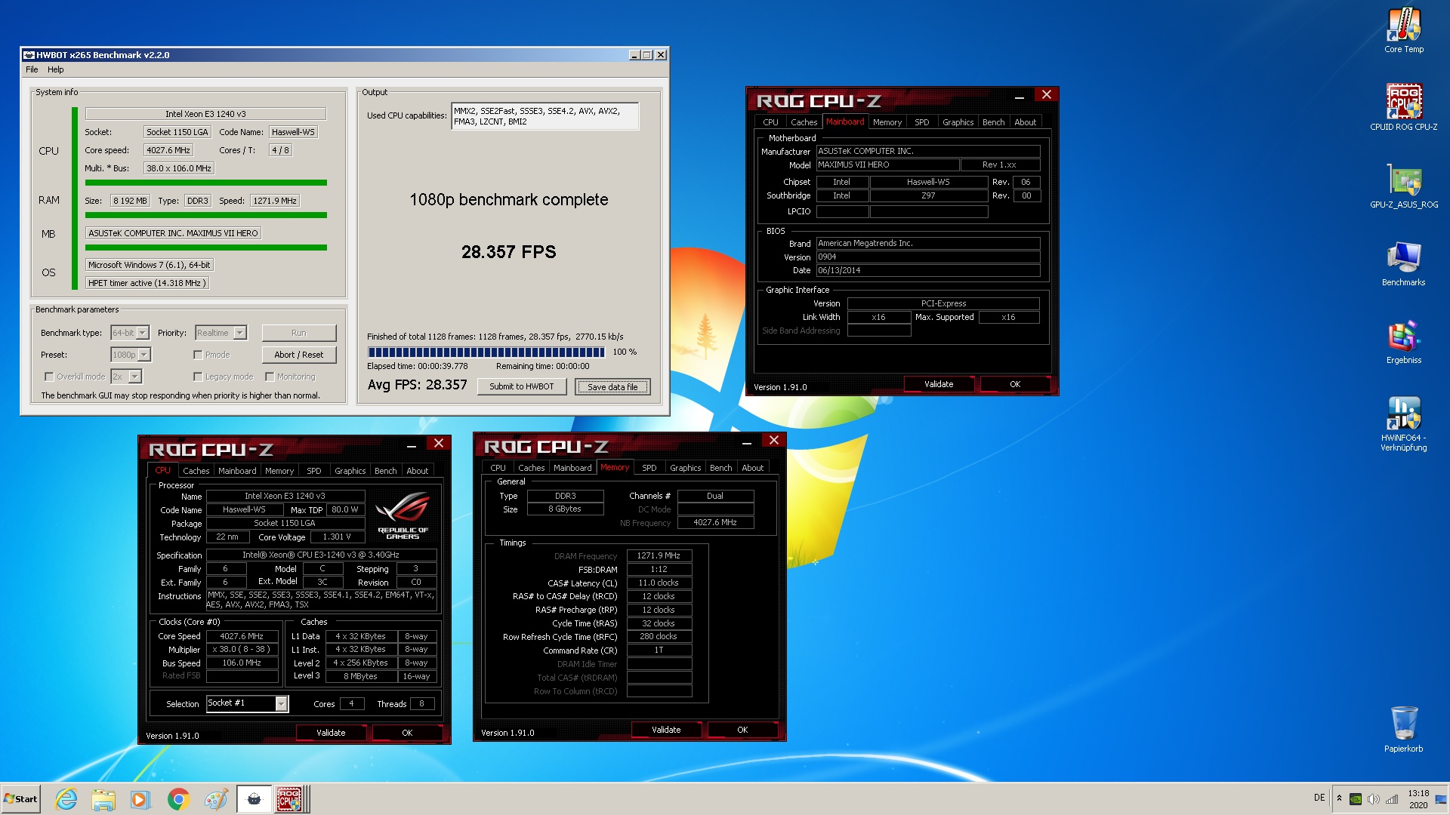Image resolution: width=1450 pixels, height=815 pixels.
Task: Open the Benchmarks desktop icon
Action: [1403, 263]
